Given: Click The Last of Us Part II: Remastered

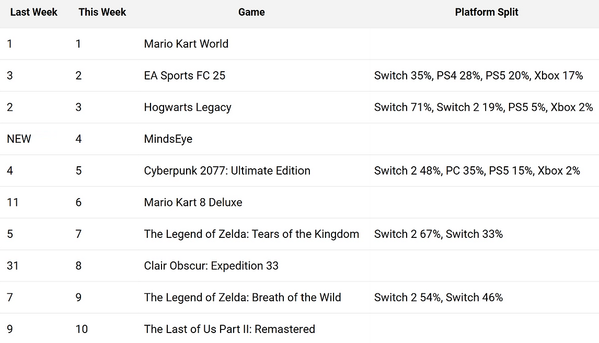Looking at the screenshot, I should point(229,329).
